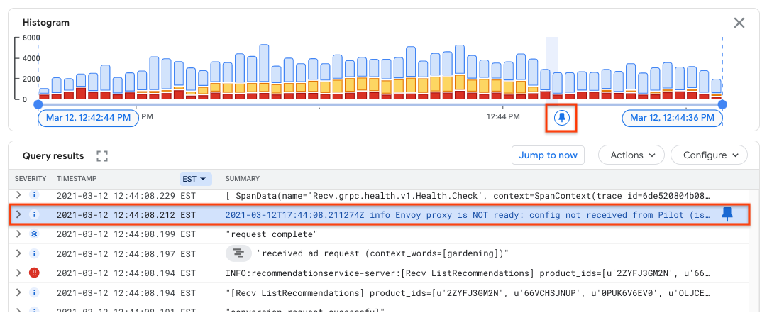Image resolution: width=767 pixels, height=313 pixels.
Task: Click the SEVERITY column header
Action: click(31, 179)
